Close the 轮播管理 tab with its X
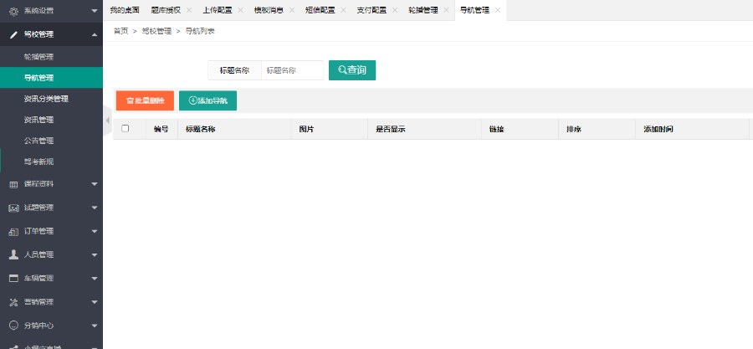This screenshot has width=753, height=349. (446, 10)
